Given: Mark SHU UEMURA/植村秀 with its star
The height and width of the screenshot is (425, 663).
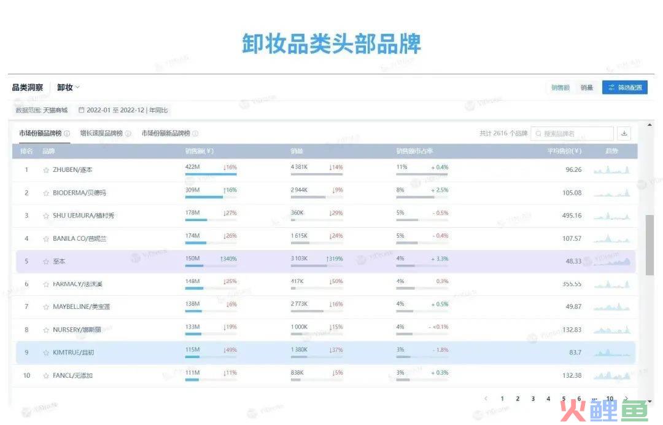Looking at the screenshot, I should (x=46, y=216).
